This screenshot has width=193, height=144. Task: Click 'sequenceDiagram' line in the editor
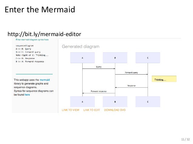[25, 46]
